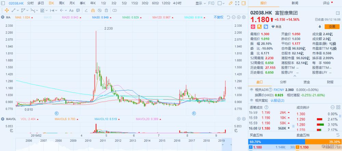342x151 pixels.
Task: Toggle the MA indicator visibility
Action: (x=3, y=17)
